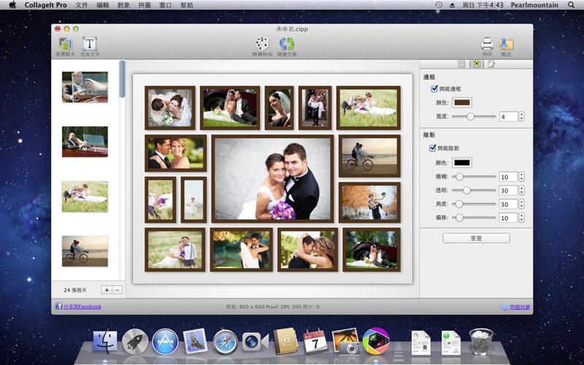584x365 pixels.
Task: Click the 隨機交換 shuffle arrows icon
Action: 287,44
